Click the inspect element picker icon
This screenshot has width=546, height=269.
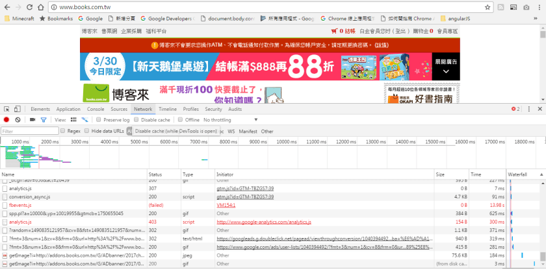coord(6,110)
